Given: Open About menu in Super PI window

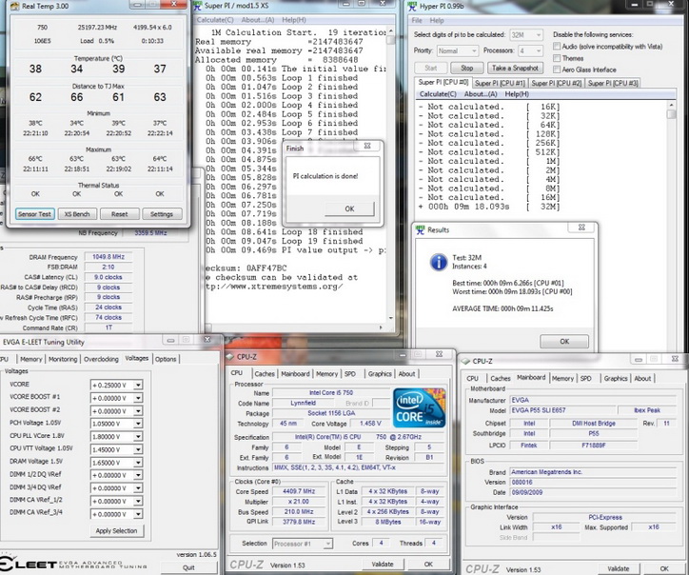Looking at the screenshot, I should (258, 20).
